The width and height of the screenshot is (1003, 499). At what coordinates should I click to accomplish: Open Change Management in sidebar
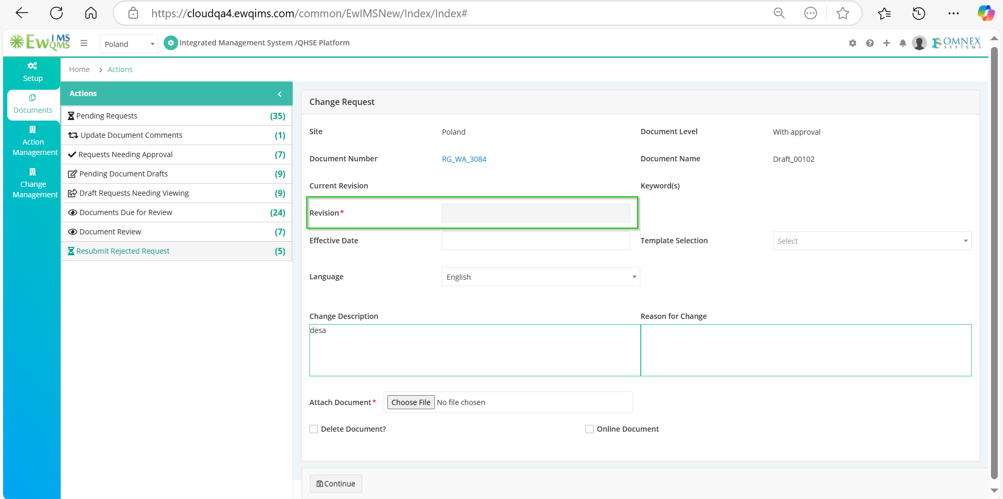[34, 184]
